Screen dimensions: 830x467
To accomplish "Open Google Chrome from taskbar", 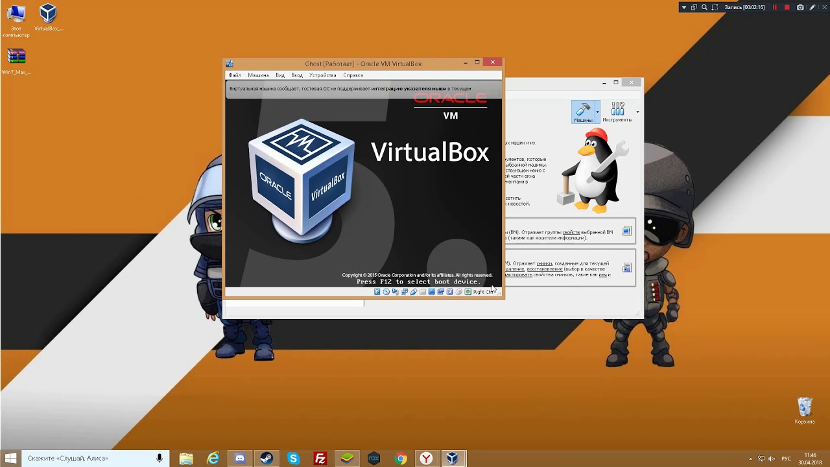I will tap(400, 459).
